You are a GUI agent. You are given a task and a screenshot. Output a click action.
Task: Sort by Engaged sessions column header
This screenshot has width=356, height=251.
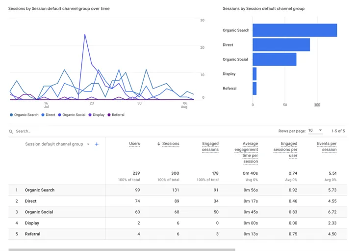pyautogui.click(x=210, y=146)
